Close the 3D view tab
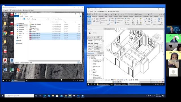This screenshot has height=102, width=181. (127, 29)
